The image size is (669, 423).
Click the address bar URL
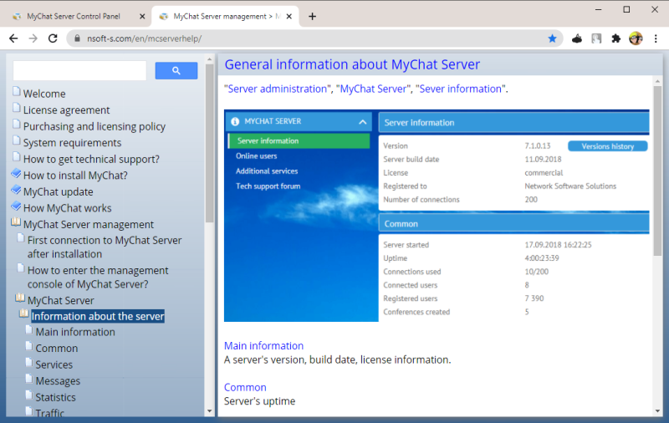(x=144, y=38)
